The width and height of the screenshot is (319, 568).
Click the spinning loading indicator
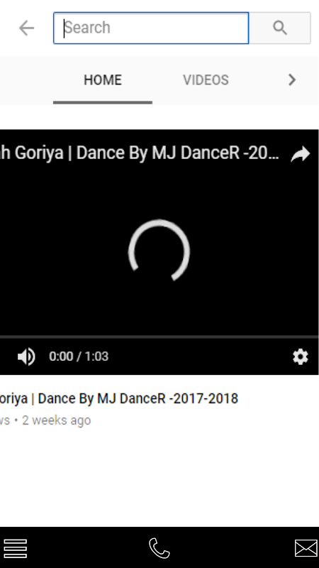(159, 251)
